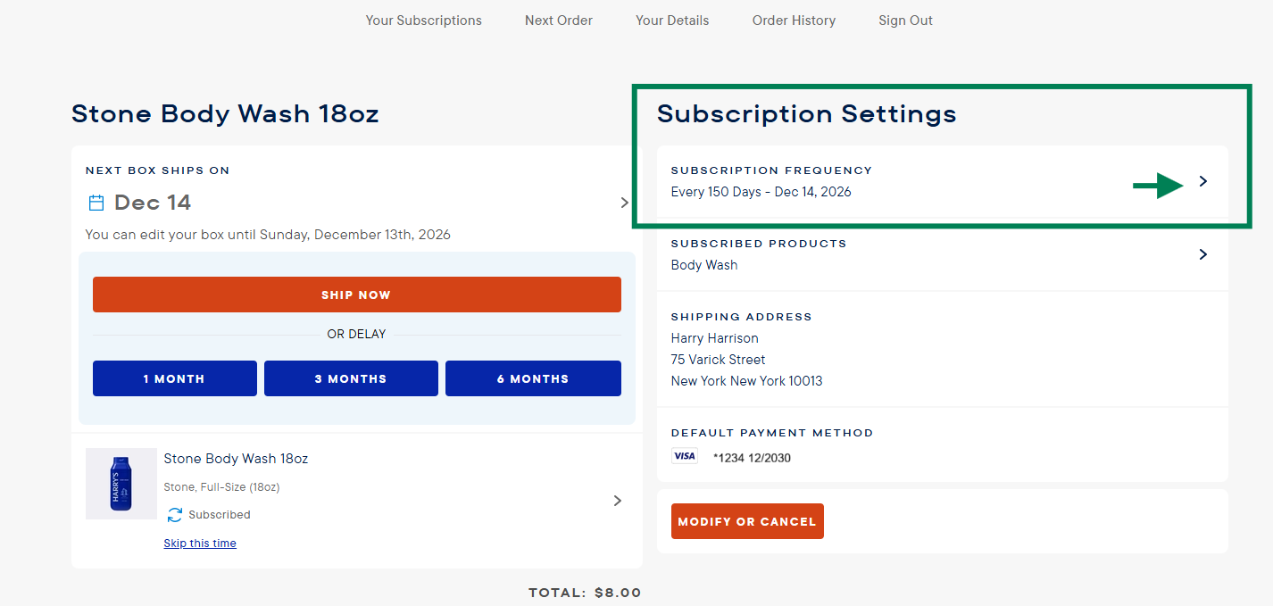The width and height of the screenshot is (1273, 606).
Task: Click the Subscribed refresh arrows icon
Action: point(175,515)
